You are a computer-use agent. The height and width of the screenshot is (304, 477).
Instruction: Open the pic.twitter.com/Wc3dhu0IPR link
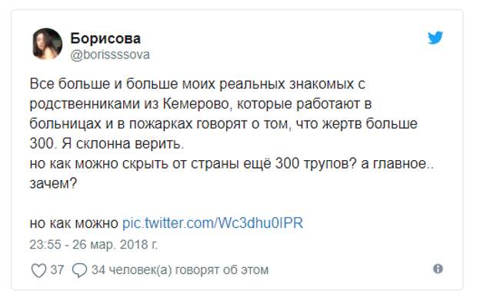(212, 223)
